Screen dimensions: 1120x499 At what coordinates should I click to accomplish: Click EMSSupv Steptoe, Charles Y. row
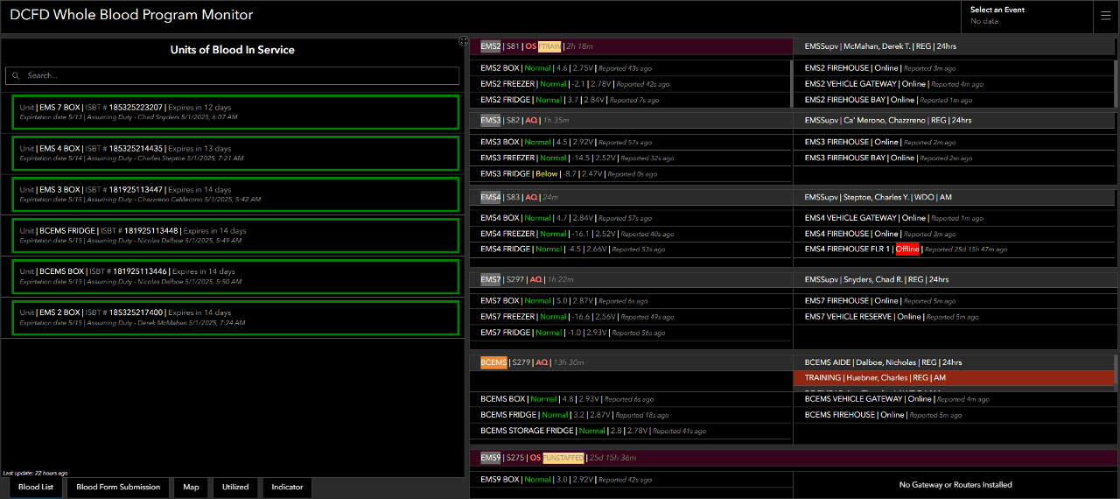point(955,197)
